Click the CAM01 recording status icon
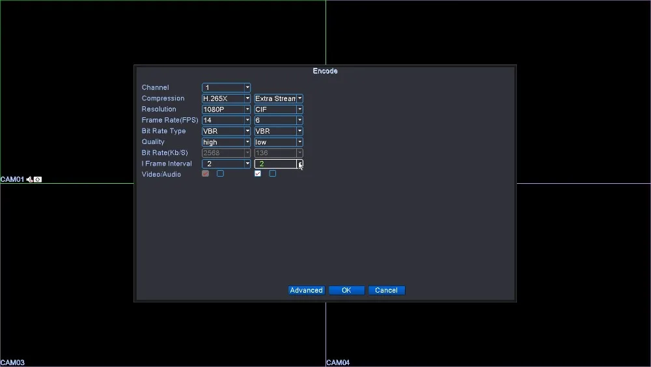 pyautogui.click(x=38, y=179)
